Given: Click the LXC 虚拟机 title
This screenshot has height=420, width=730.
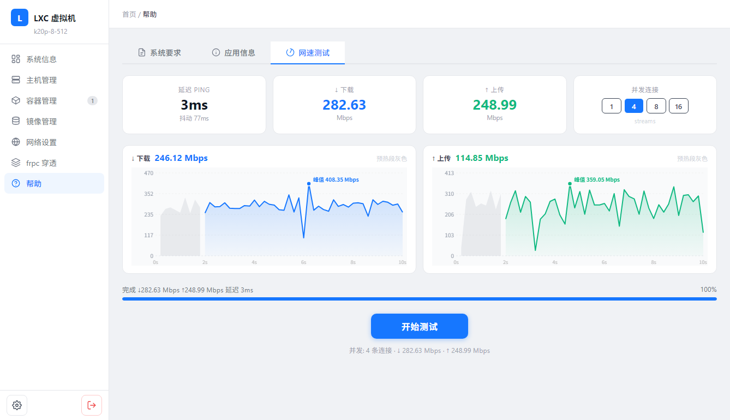Looking at the screenshot, I should pyautogui.click(x=55, y=19).
